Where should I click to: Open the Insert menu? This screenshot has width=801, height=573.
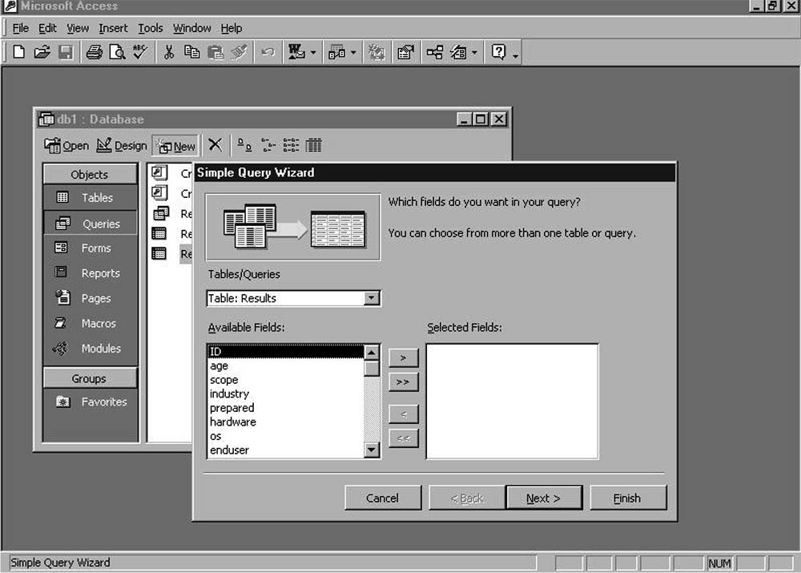(113, 28)
